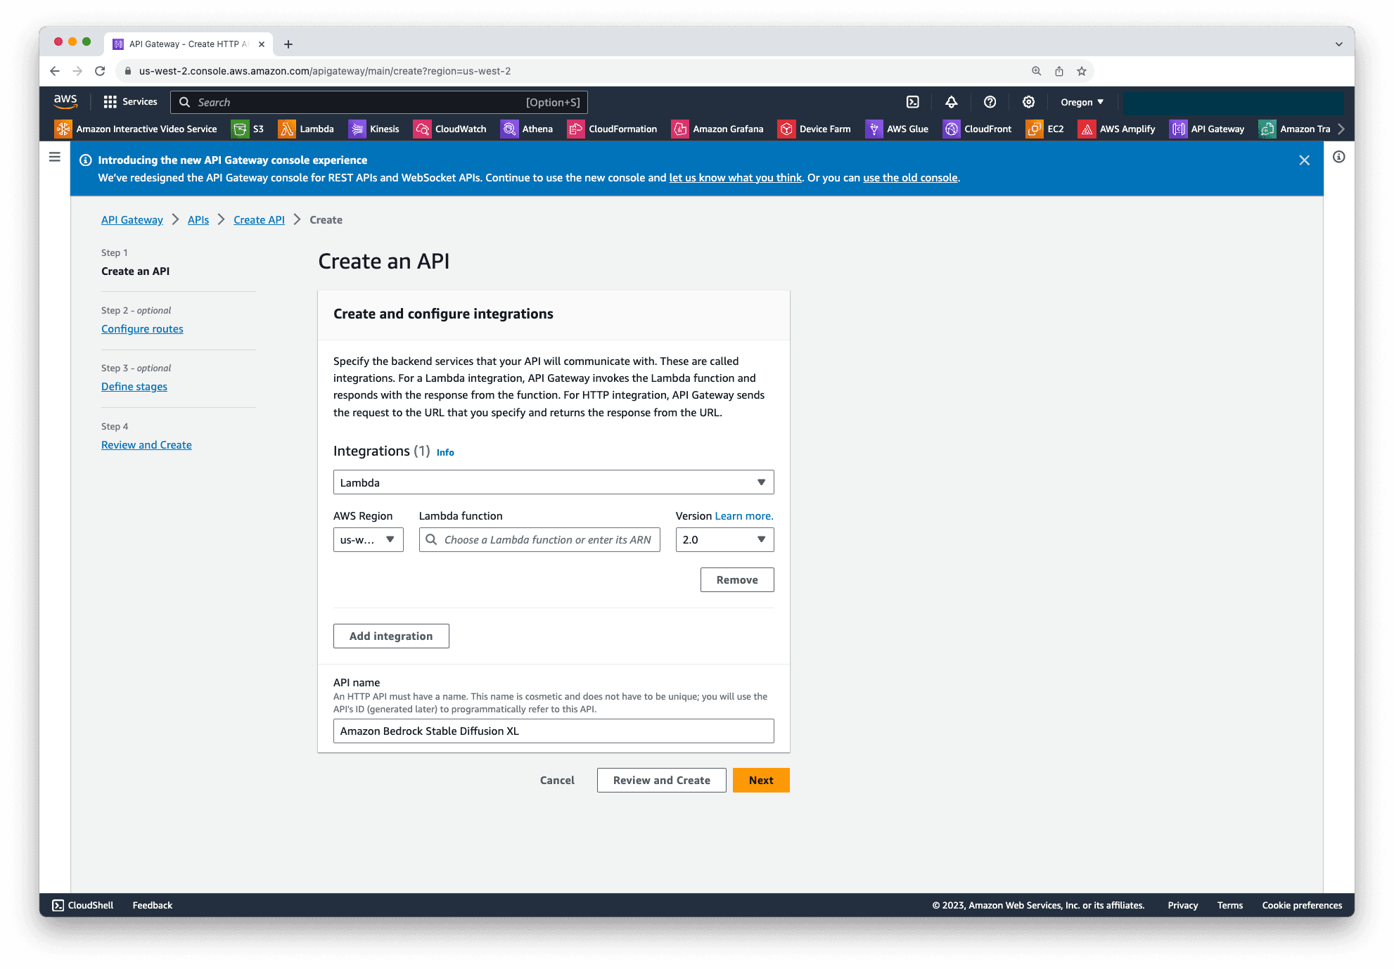Go to Review and Create step link
This screenshot has width=1394, height=969.
click(x=146, y=445)
